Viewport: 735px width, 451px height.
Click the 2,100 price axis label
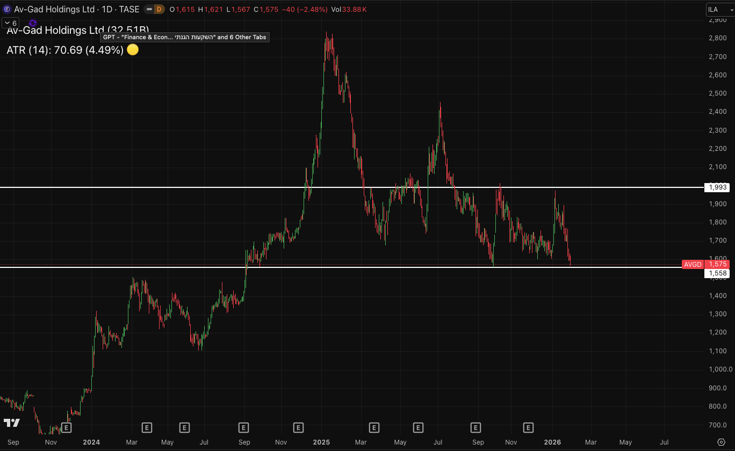(718, 167)
